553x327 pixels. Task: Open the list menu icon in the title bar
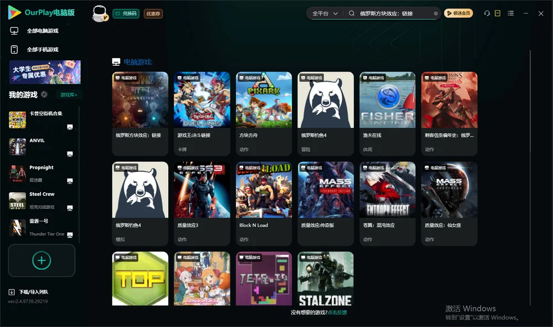(x=510, y=13)
